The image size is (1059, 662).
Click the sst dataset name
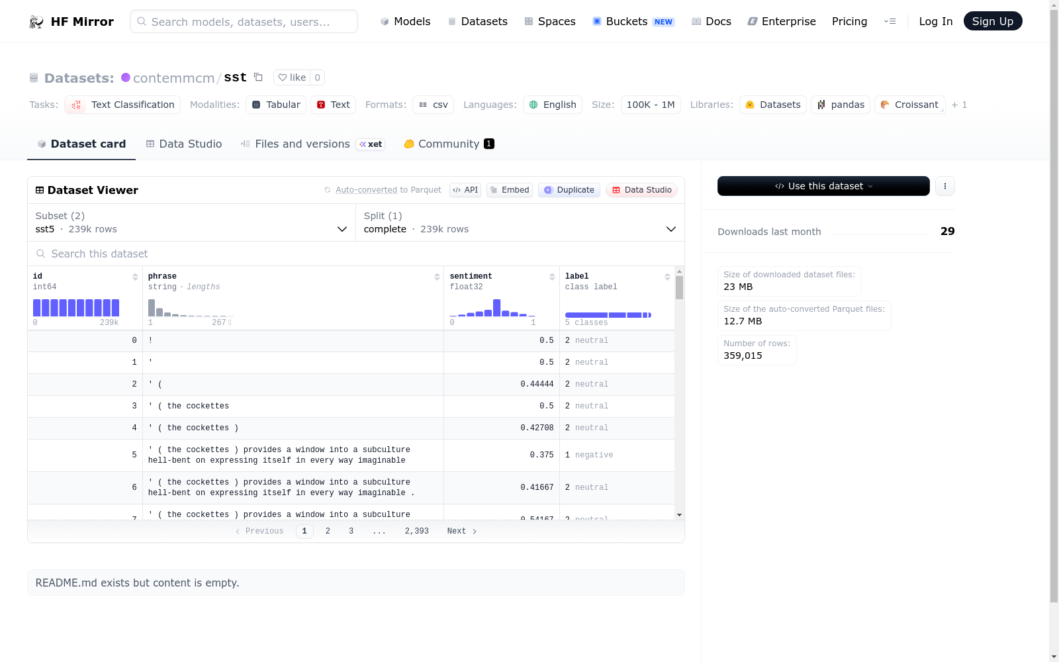pos(235,77)
